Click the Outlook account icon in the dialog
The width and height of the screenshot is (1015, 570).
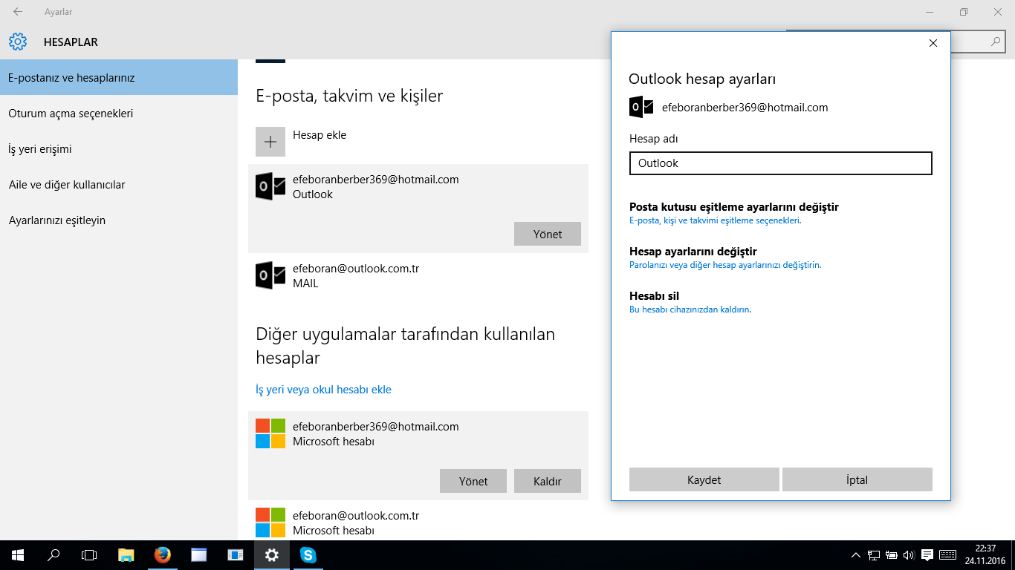(641, 107)
